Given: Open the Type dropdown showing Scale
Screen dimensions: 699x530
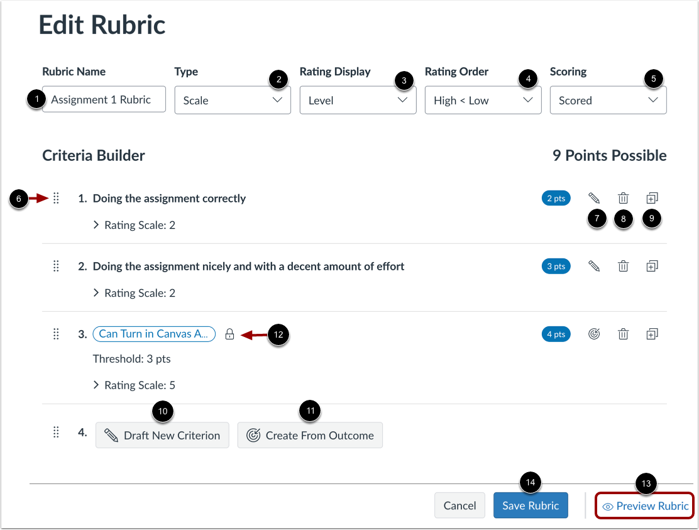Looking at the screenshot, I should tap(233, 99).
